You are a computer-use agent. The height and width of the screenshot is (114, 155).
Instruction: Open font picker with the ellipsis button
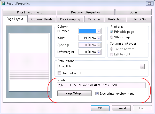click(x=142, y=67)
